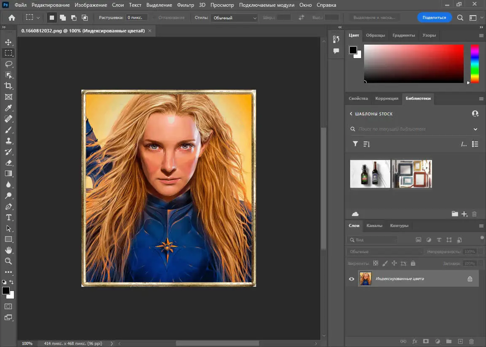
Task: Select the Type tool
Action: click(x=8, y=217)
